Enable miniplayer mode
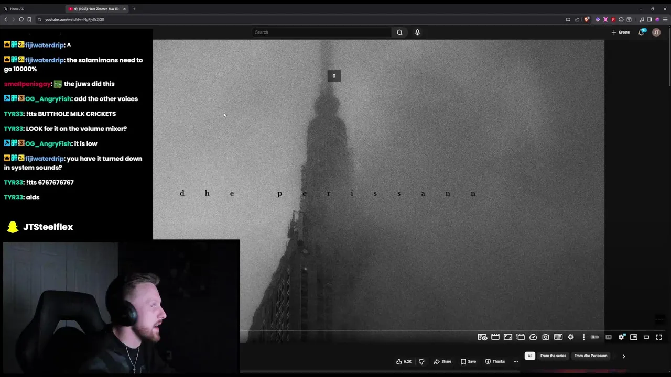This screenshot has height=377, width=671. point(634,337)
